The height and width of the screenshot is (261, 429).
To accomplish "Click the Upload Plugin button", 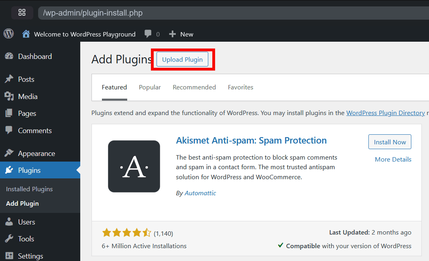I will pyautogui.click(x=182, y=60).
